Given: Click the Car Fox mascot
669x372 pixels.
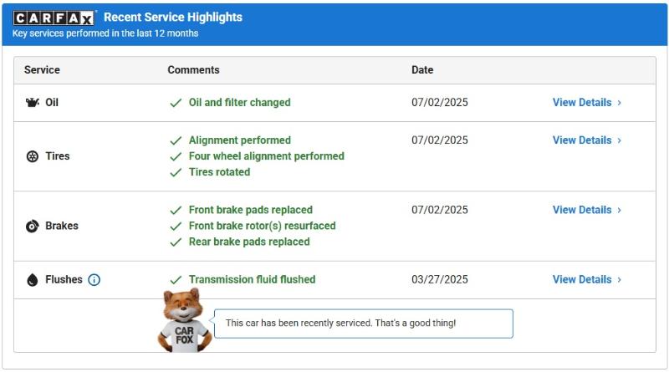Looking at the screenshot, I should coord(183,320).
